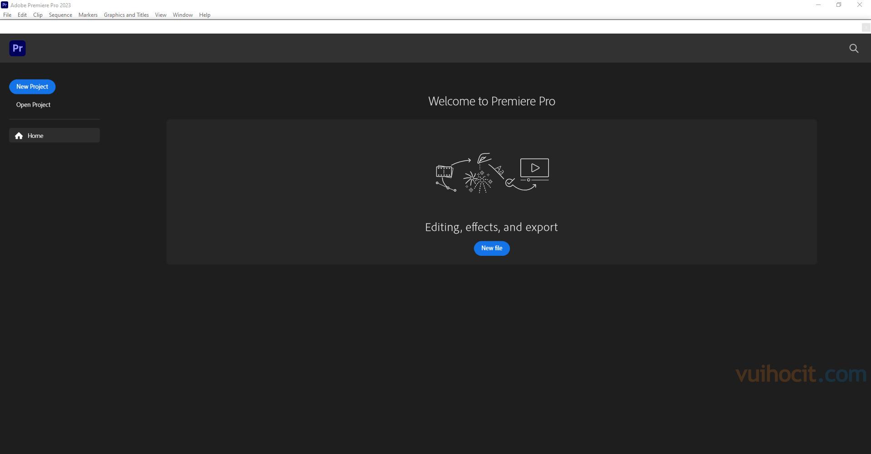
Task: Open the Graphics and Titles menu
Action: pyautogui.click(x=126, y=15)
